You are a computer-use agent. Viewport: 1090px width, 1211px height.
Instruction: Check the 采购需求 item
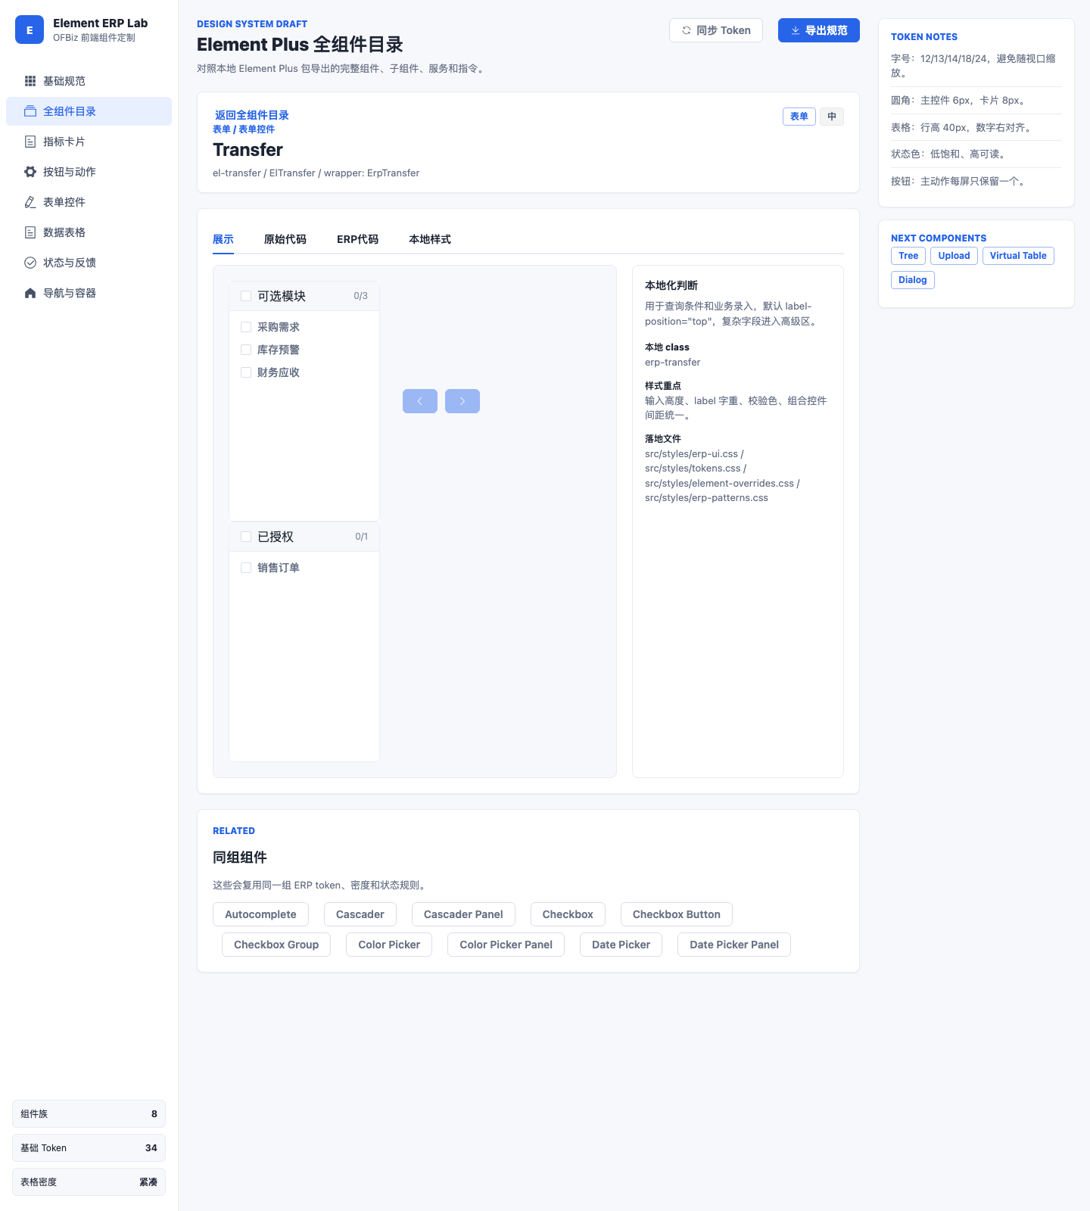[x=246, y=327]
